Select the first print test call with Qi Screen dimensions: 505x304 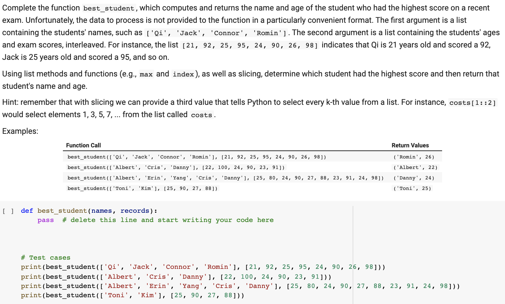200,267
